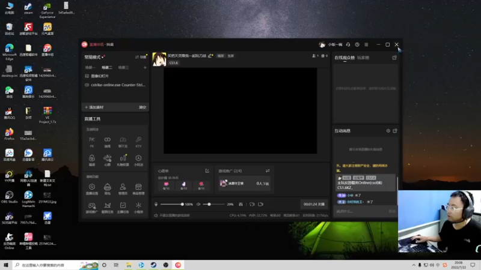Click the customer service headset icon
481x270 pixels.
pyautogui.click(x=348, y=44)
